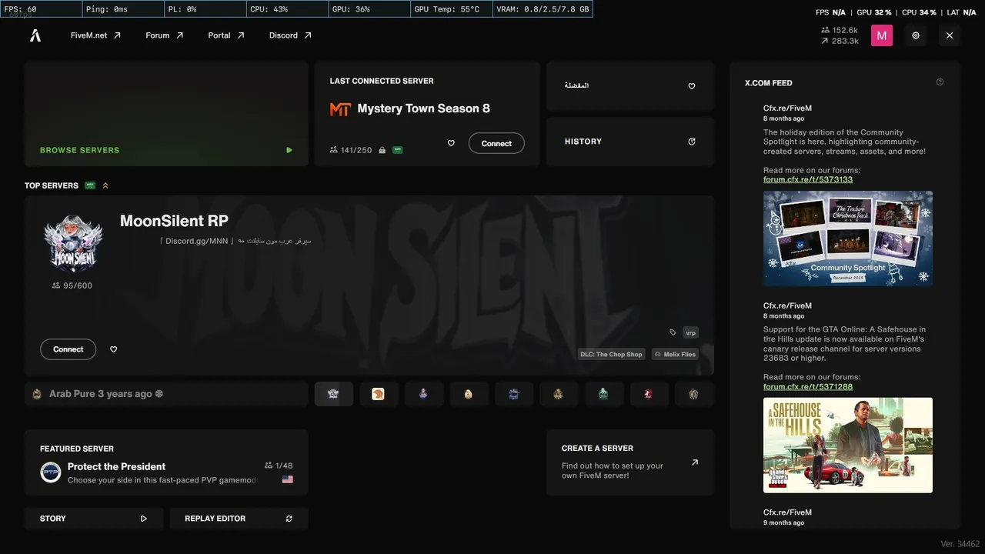Viewport: 985px width, 554px height.
Task: Favorite Mystery Town Season 8 with heart
Action: click(x=451, y=143)
